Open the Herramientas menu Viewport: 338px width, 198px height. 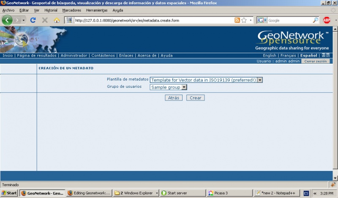coord(96,10)
